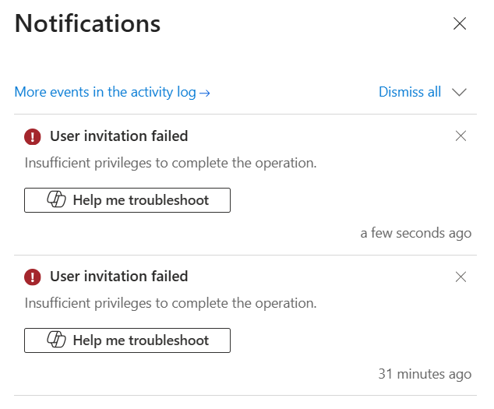The image size is (494, 409).
Task: Dismiss the notification from 31 minutes ago
Action: (460, 277)
